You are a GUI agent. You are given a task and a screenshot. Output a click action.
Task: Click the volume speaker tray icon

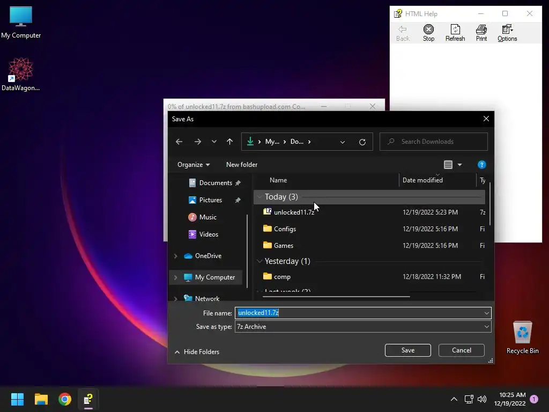[x=482, y=399]
